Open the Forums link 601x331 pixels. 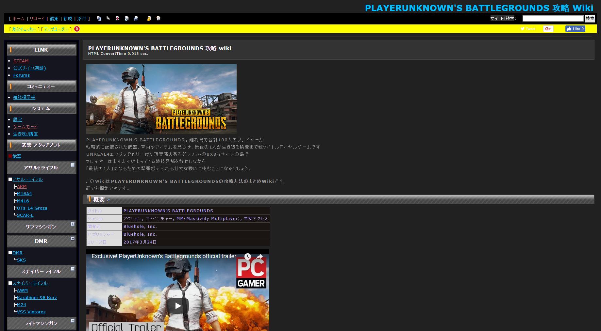point(22,75)
